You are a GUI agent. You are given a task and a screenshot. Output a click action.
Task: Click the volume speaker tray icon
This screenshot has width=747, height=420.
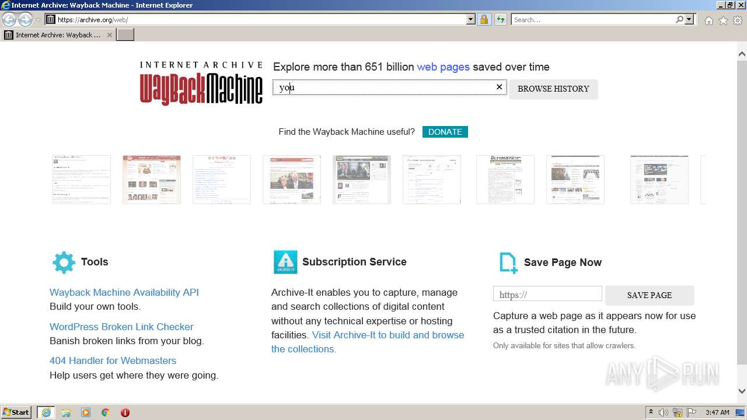click(x=664, y=412)
